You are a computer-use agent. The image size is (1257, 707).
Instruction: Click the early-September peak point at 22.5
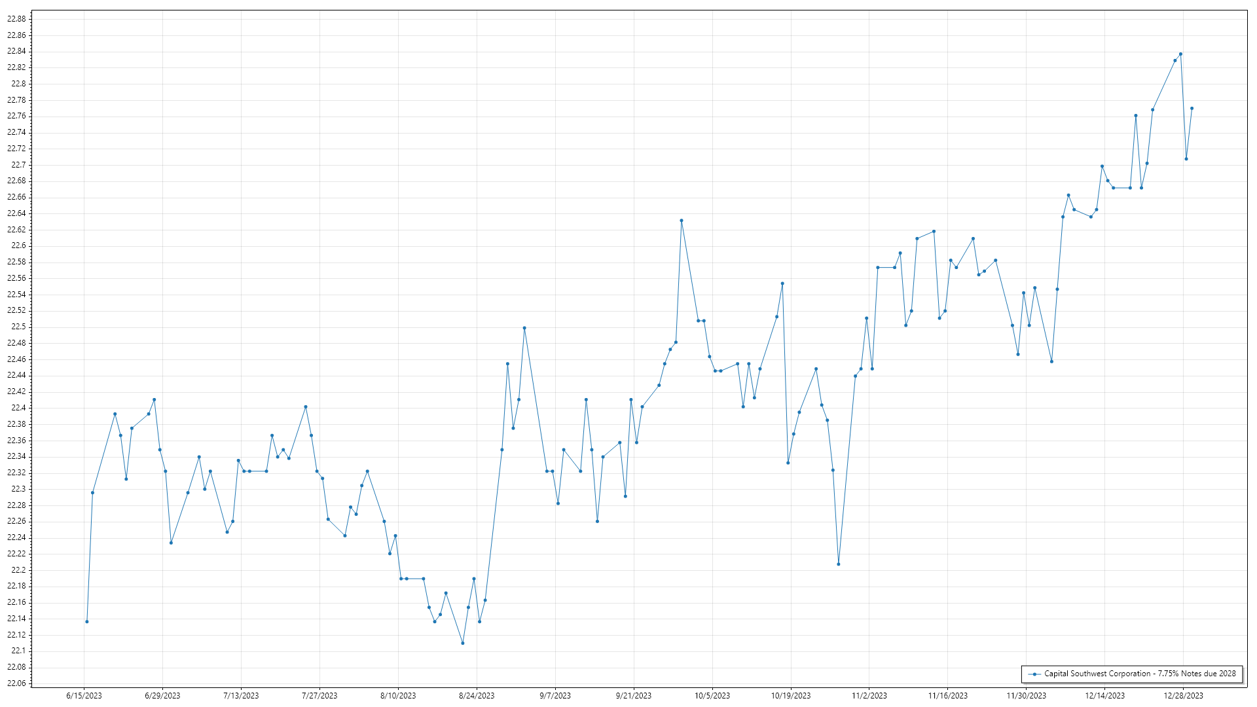(524, 328)
